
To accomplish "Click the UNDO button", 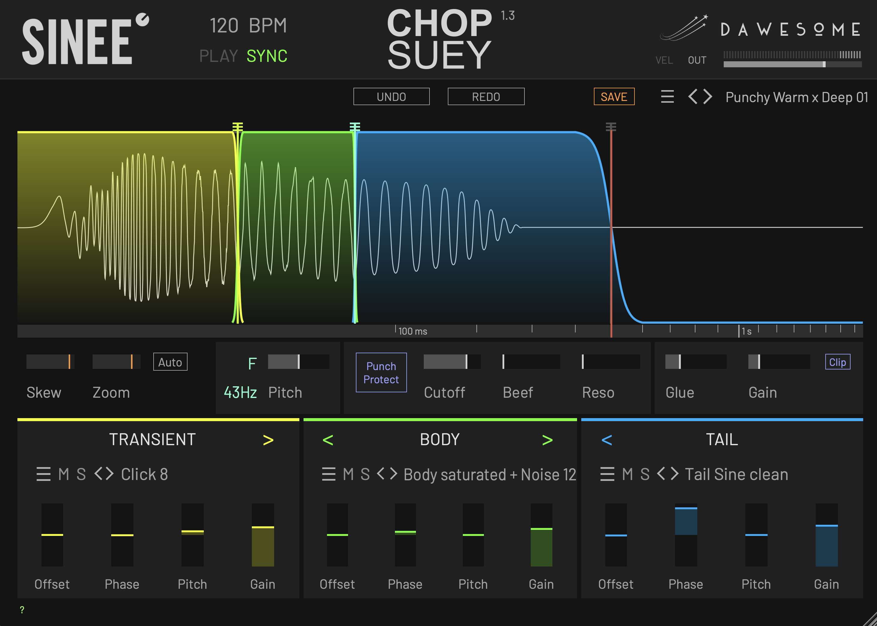I will [x=391, y=96].
